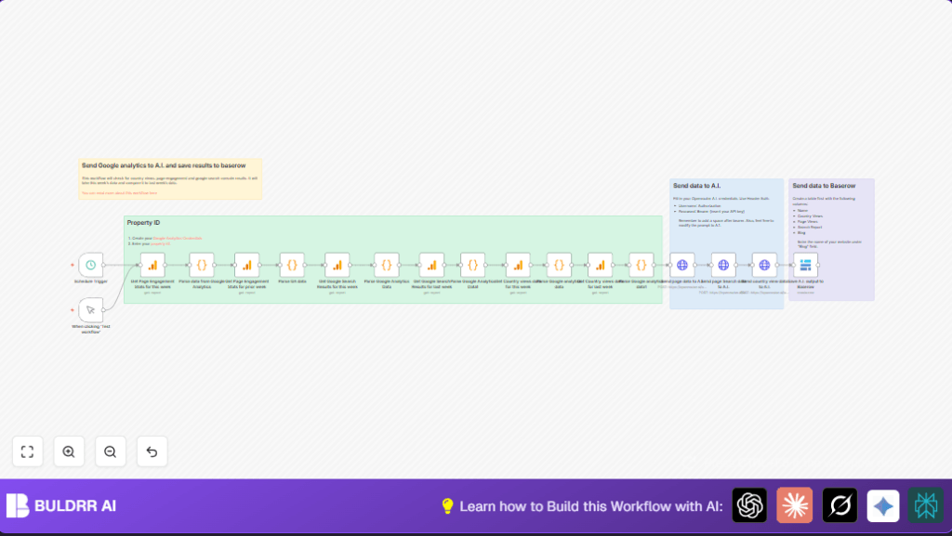
Task: Open 'Get Country views data for last week' node
Action: pyautogui.click(x=600, y=265)
